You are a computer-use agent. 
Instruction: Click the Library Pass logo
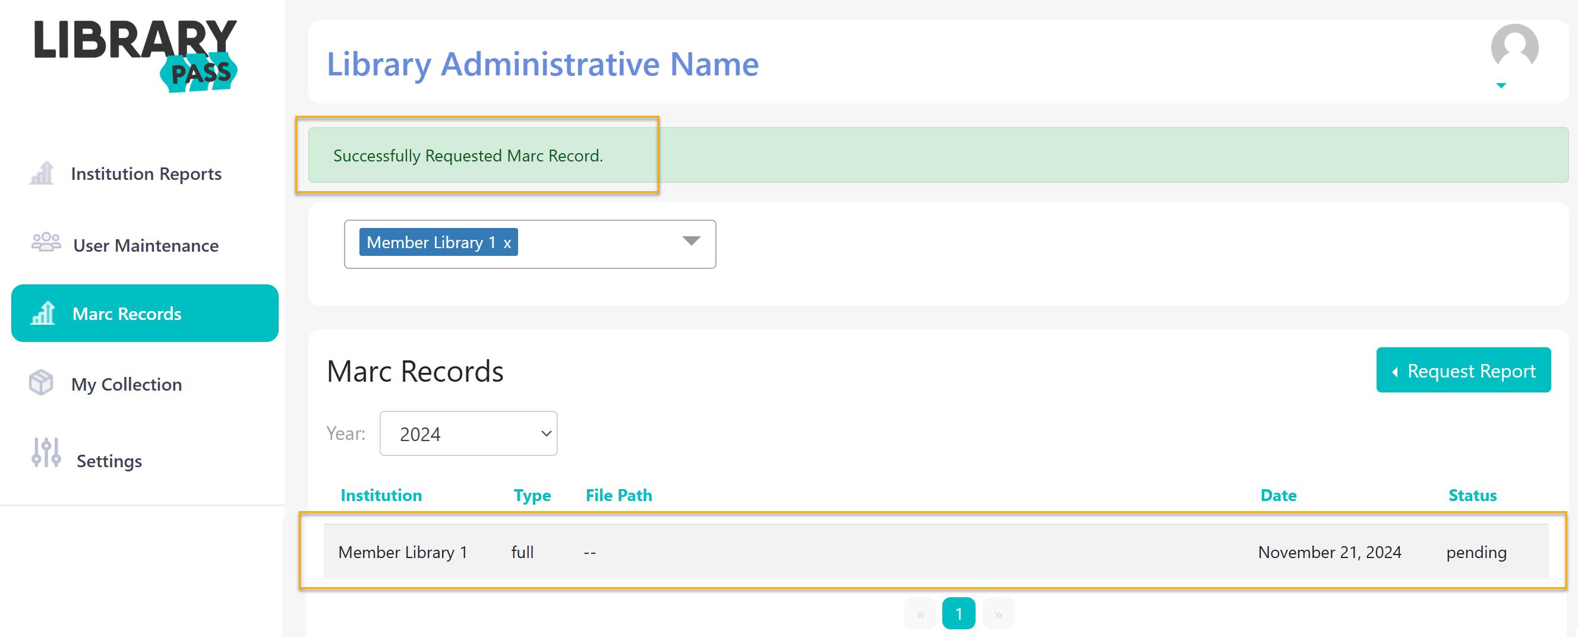tap(136, 55)
